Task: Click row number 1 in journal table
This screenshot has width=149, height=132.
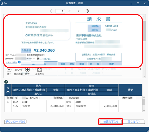Action: click(8, 102)
